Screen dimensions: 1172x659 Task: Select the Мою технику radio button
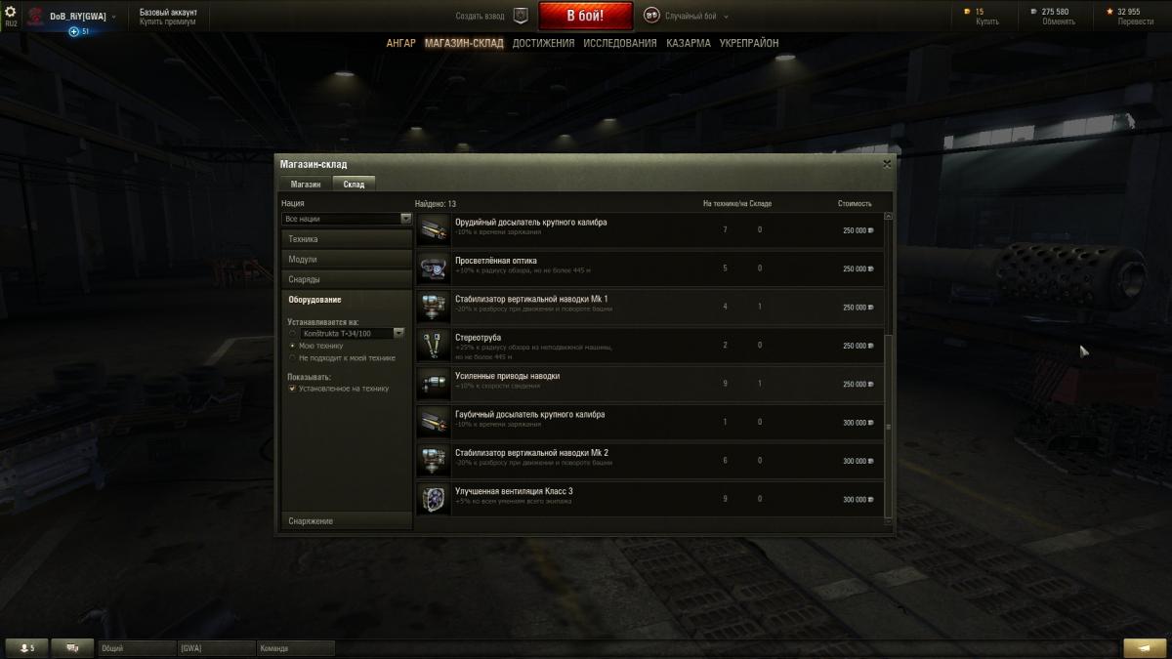point(292,346)
